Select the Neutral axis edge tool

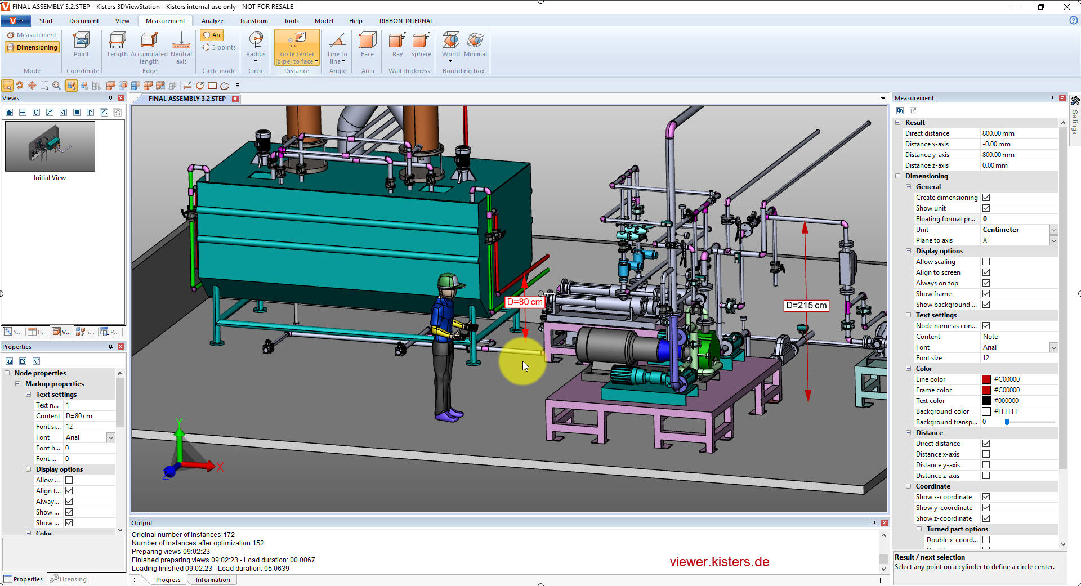(181, 48)
